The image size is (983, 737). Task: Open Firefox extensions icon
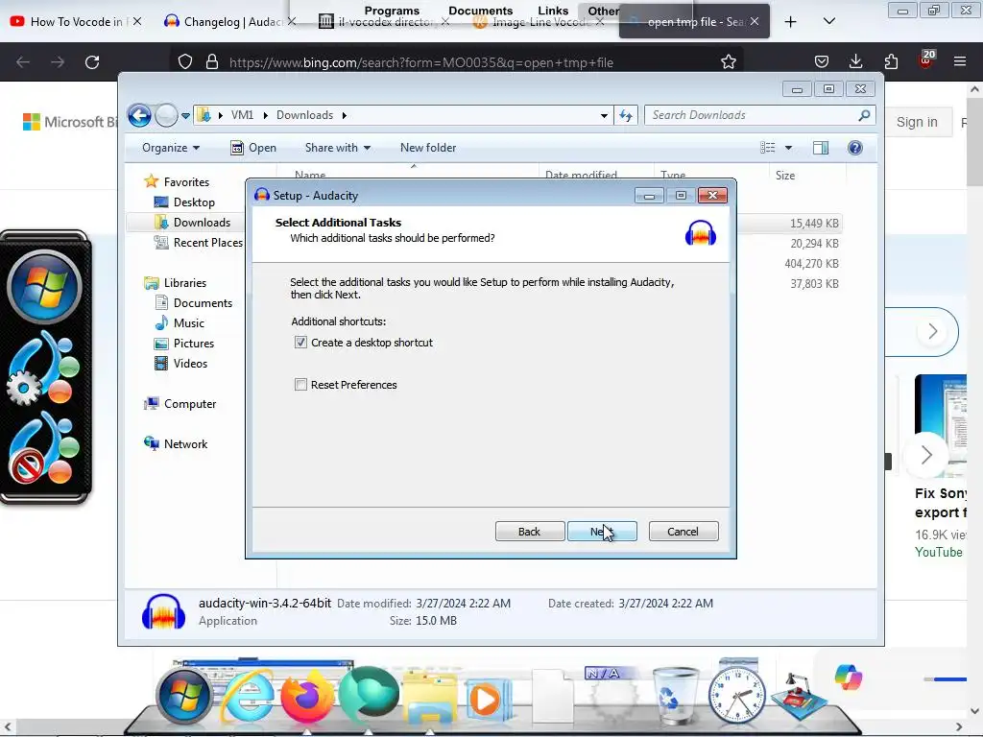pos(891,61)
